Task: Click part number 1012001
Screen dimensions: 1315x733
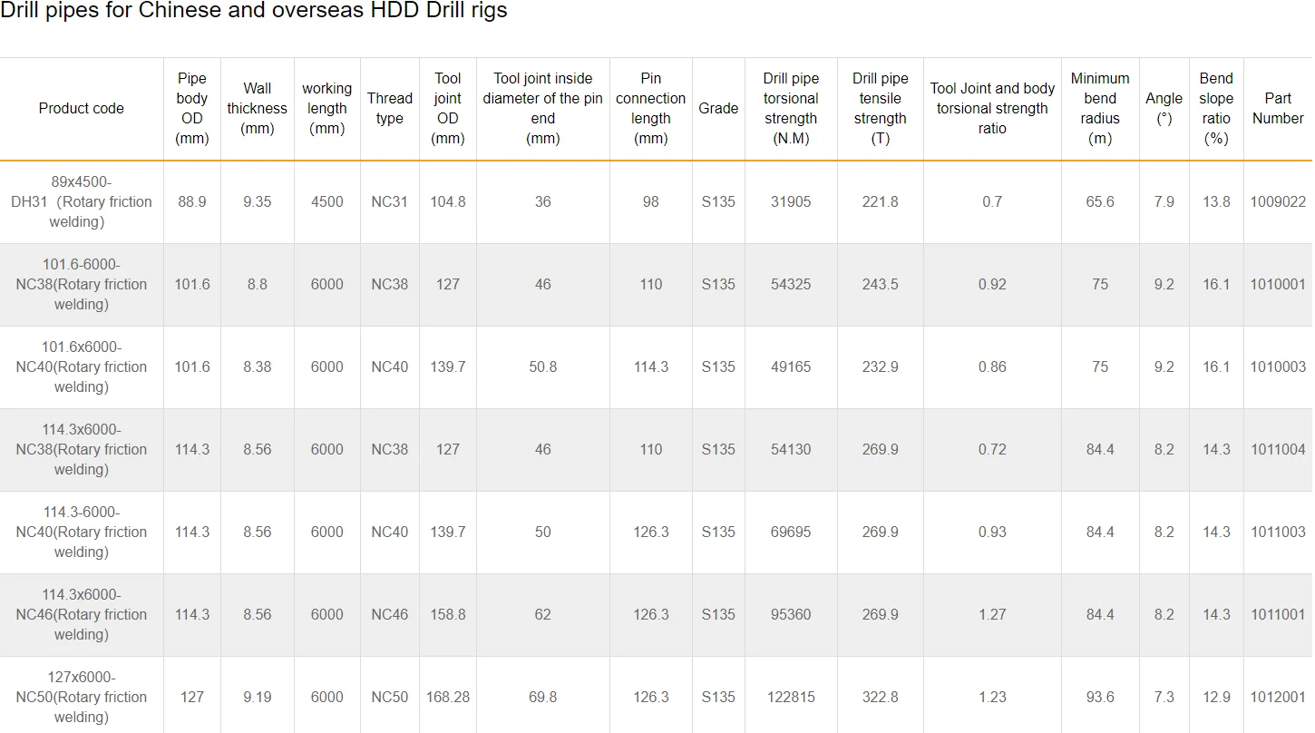Action: (x=1278, y=698)
